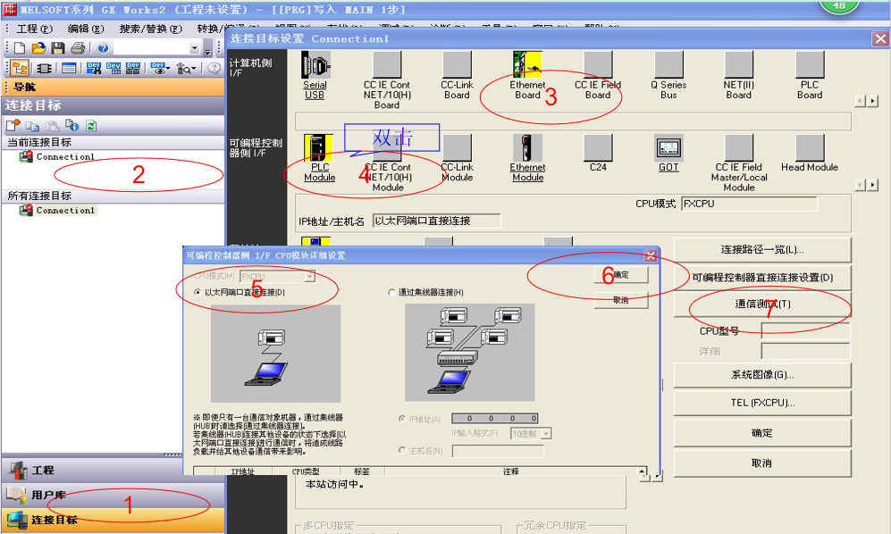
Task: Click the Dev icon with binoculars
Action: (94, 69)
